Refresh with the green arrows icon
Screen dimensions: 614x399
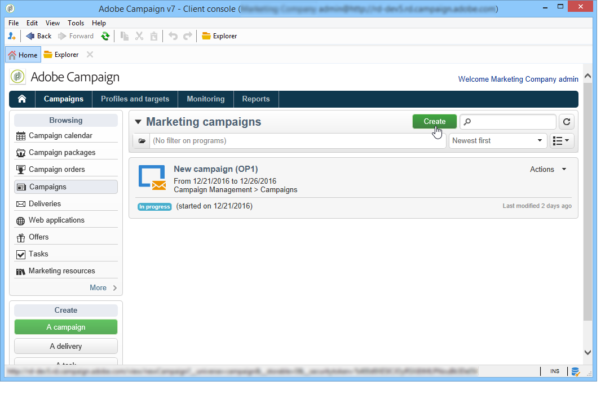pos(105,36)
